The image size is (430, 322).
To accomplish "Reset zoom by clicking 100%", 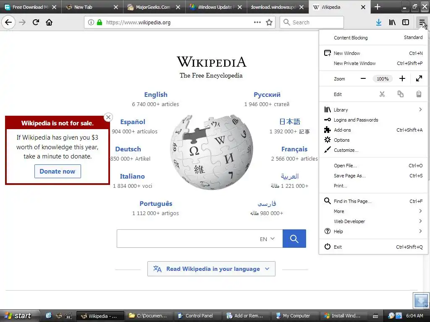I will pyautogui.click(x=383, y=79).
